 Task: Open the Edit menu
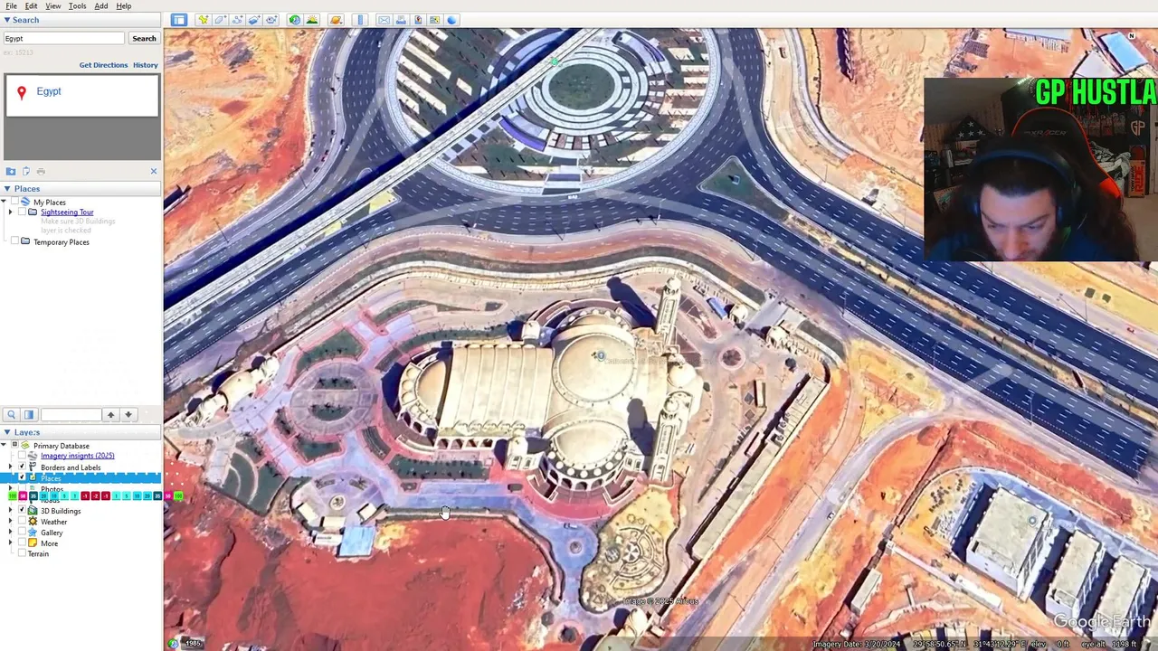tap(31, 6)
